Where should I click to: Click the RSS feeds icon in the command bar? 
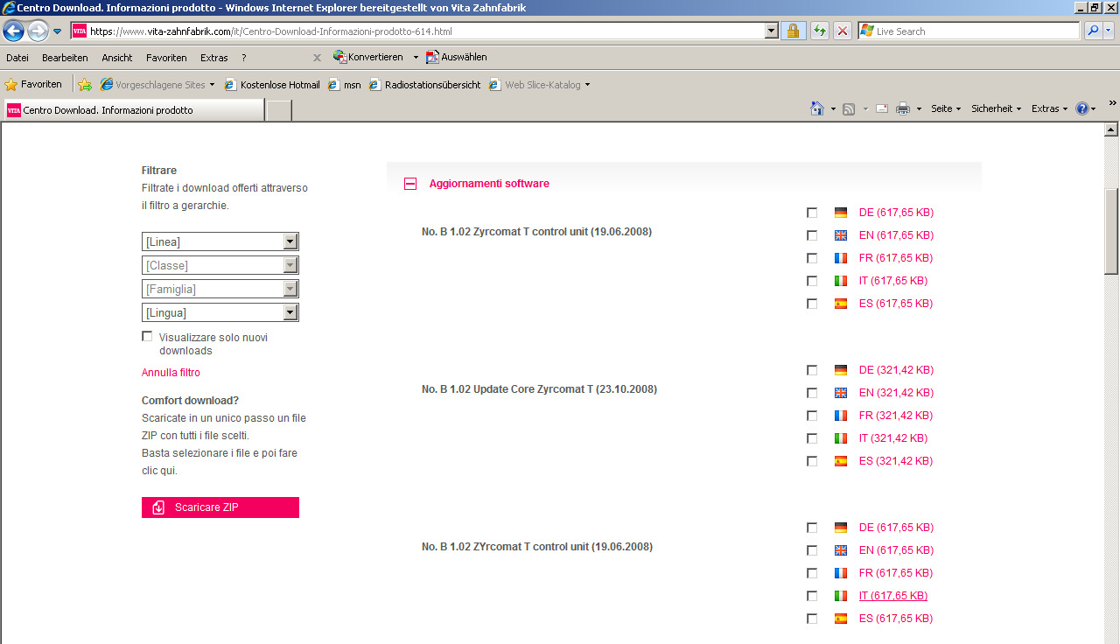tap(849, 108)
